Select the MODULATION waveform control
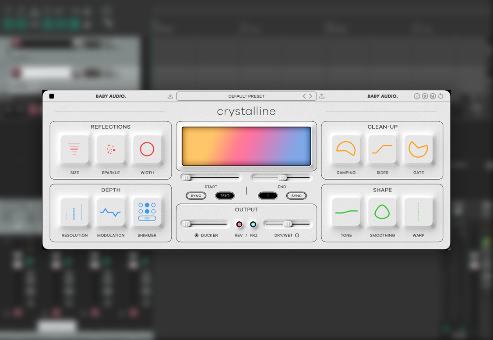This screenshot has height=340, width=493. tap(111, 212)
